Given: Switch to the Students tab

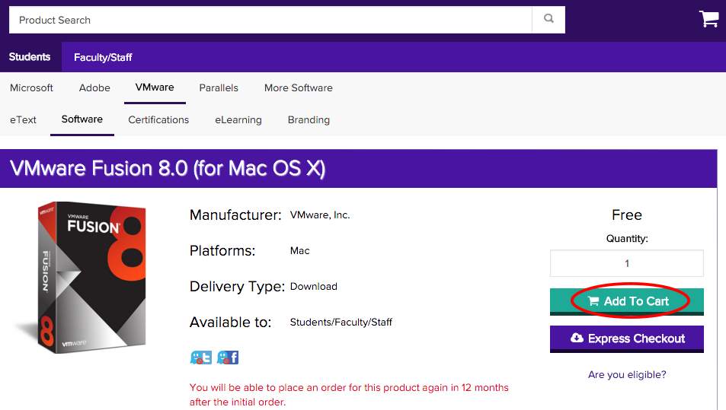Looking at the screenshot, I should pos(30,57).
